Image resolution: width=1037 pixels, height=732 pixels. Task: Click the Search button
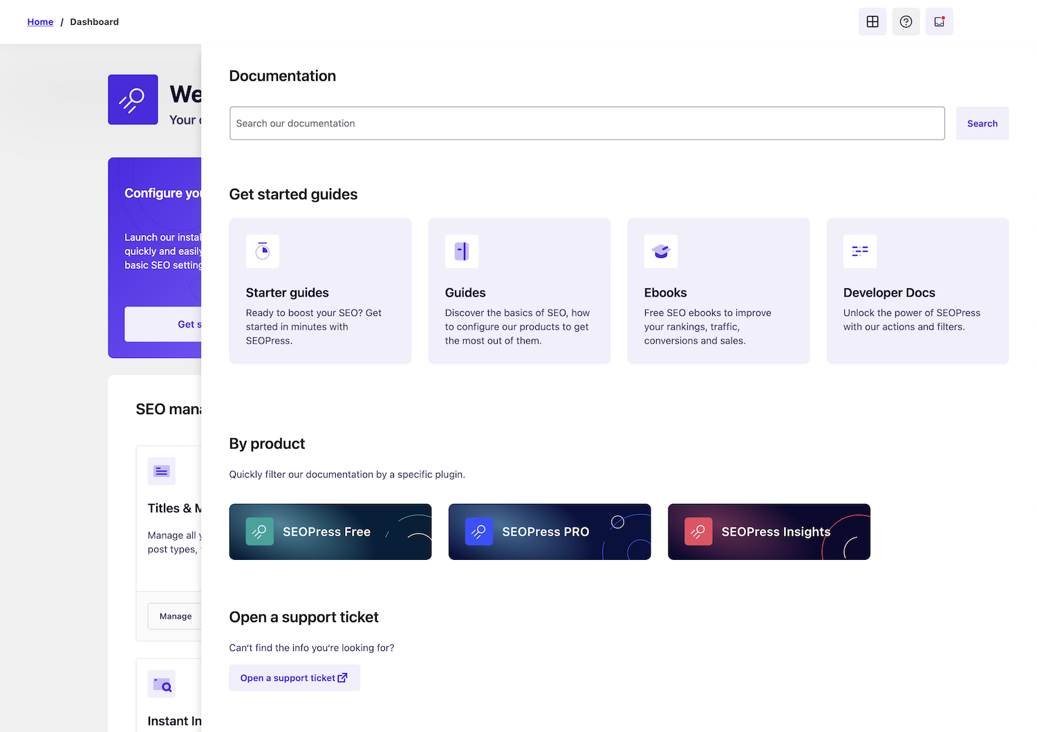(982, 124)
